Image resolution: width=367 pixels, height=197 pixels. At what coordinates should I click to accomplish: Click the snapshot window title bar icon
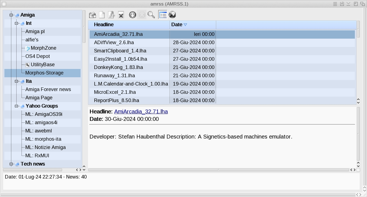(x=342, y=4)
